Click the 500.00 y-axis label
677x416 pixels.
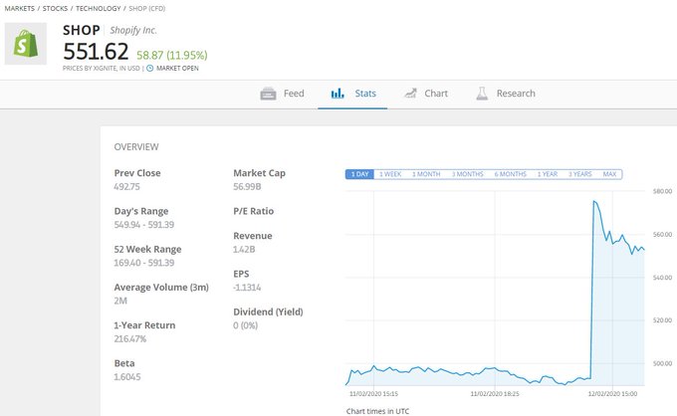(662, 364)
